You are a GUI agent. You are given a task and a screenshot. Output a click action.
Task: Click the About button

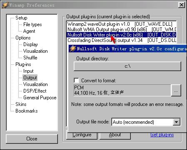(x=115, y=135)
